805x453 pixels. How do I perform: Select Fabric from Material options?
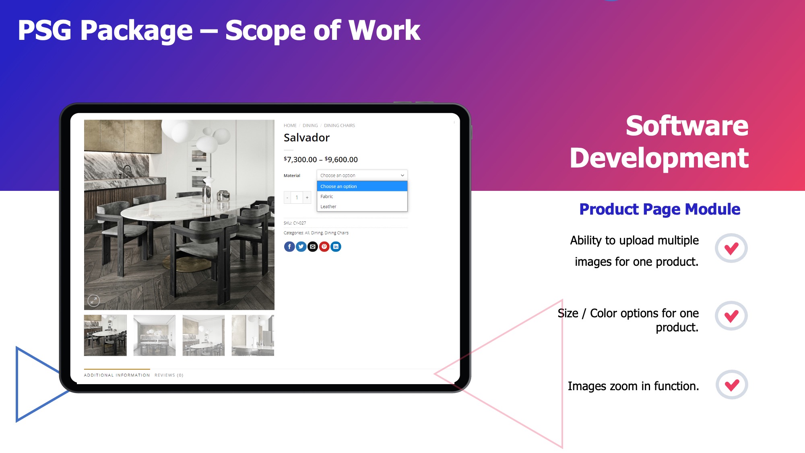[x=362, y=197]
